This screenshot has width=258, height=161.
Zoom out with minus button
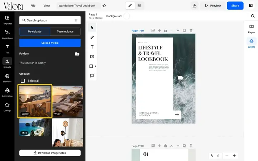point(227,155)
